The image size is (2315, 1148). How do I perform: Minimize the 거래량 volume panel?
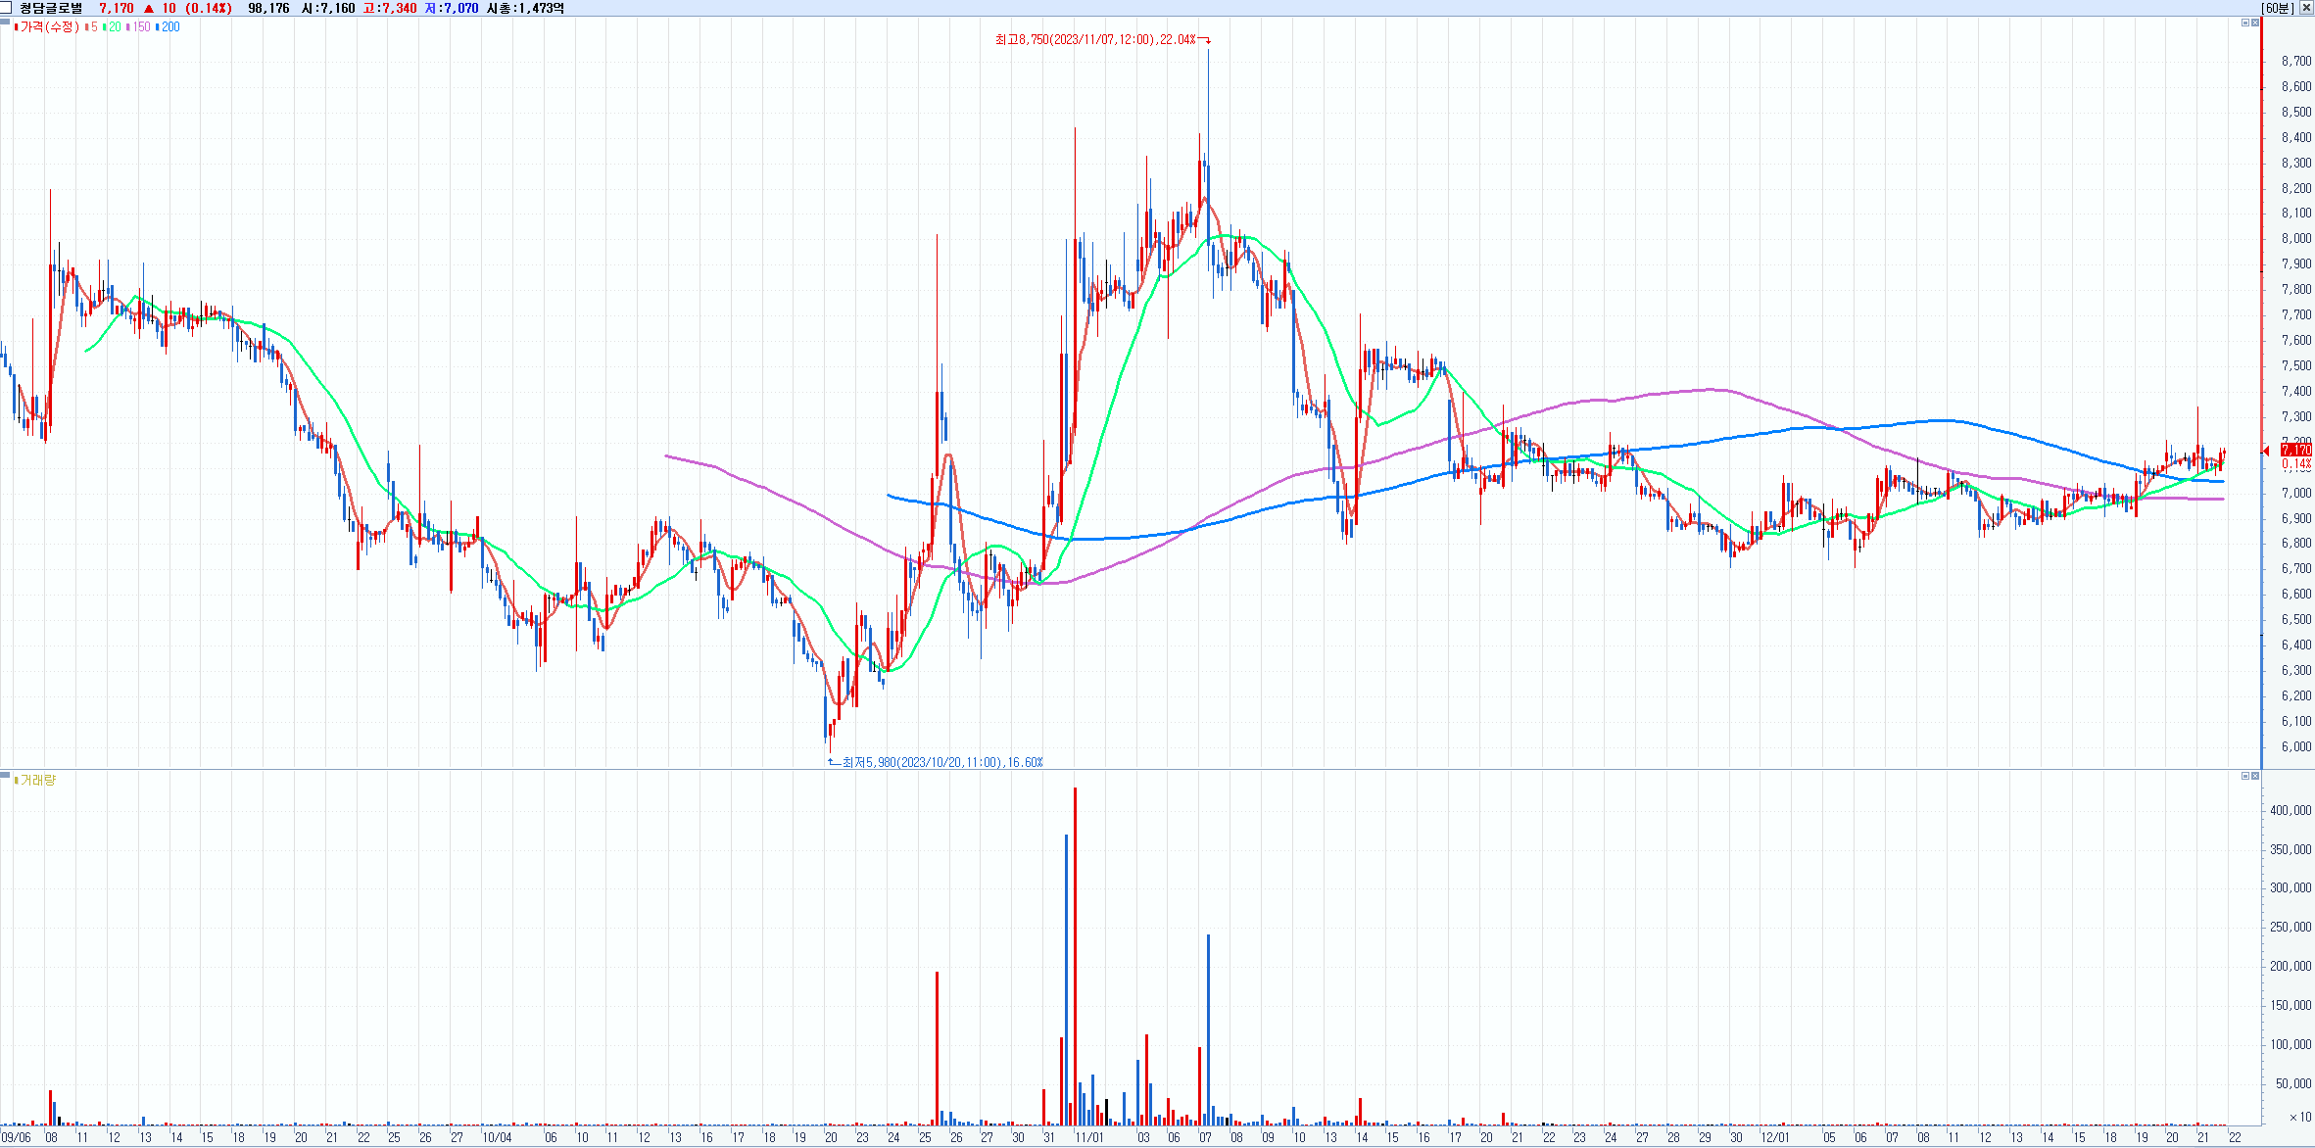pos(2245,776)
